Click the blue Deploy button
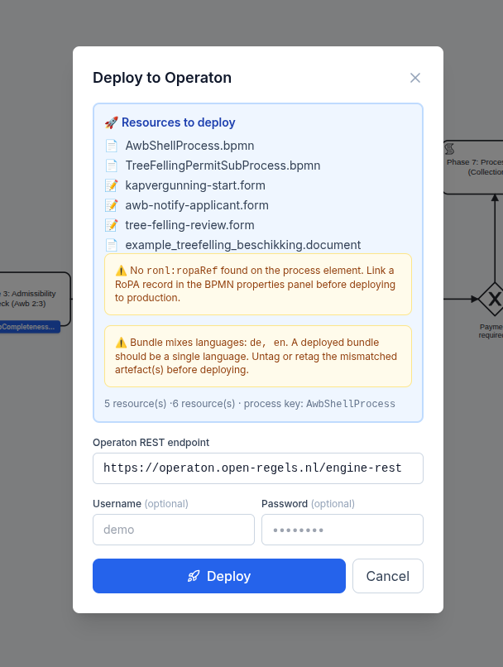 219,576
